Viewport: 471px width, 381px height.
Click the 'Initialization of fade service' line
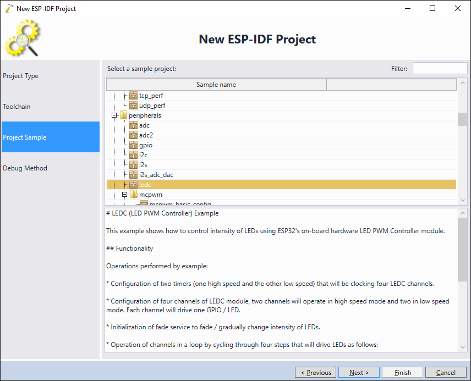[213, 327]
